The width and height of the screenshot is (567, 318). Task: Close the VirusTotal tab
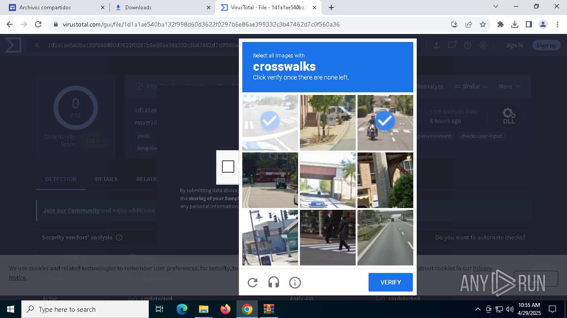[x=315, y=8]
